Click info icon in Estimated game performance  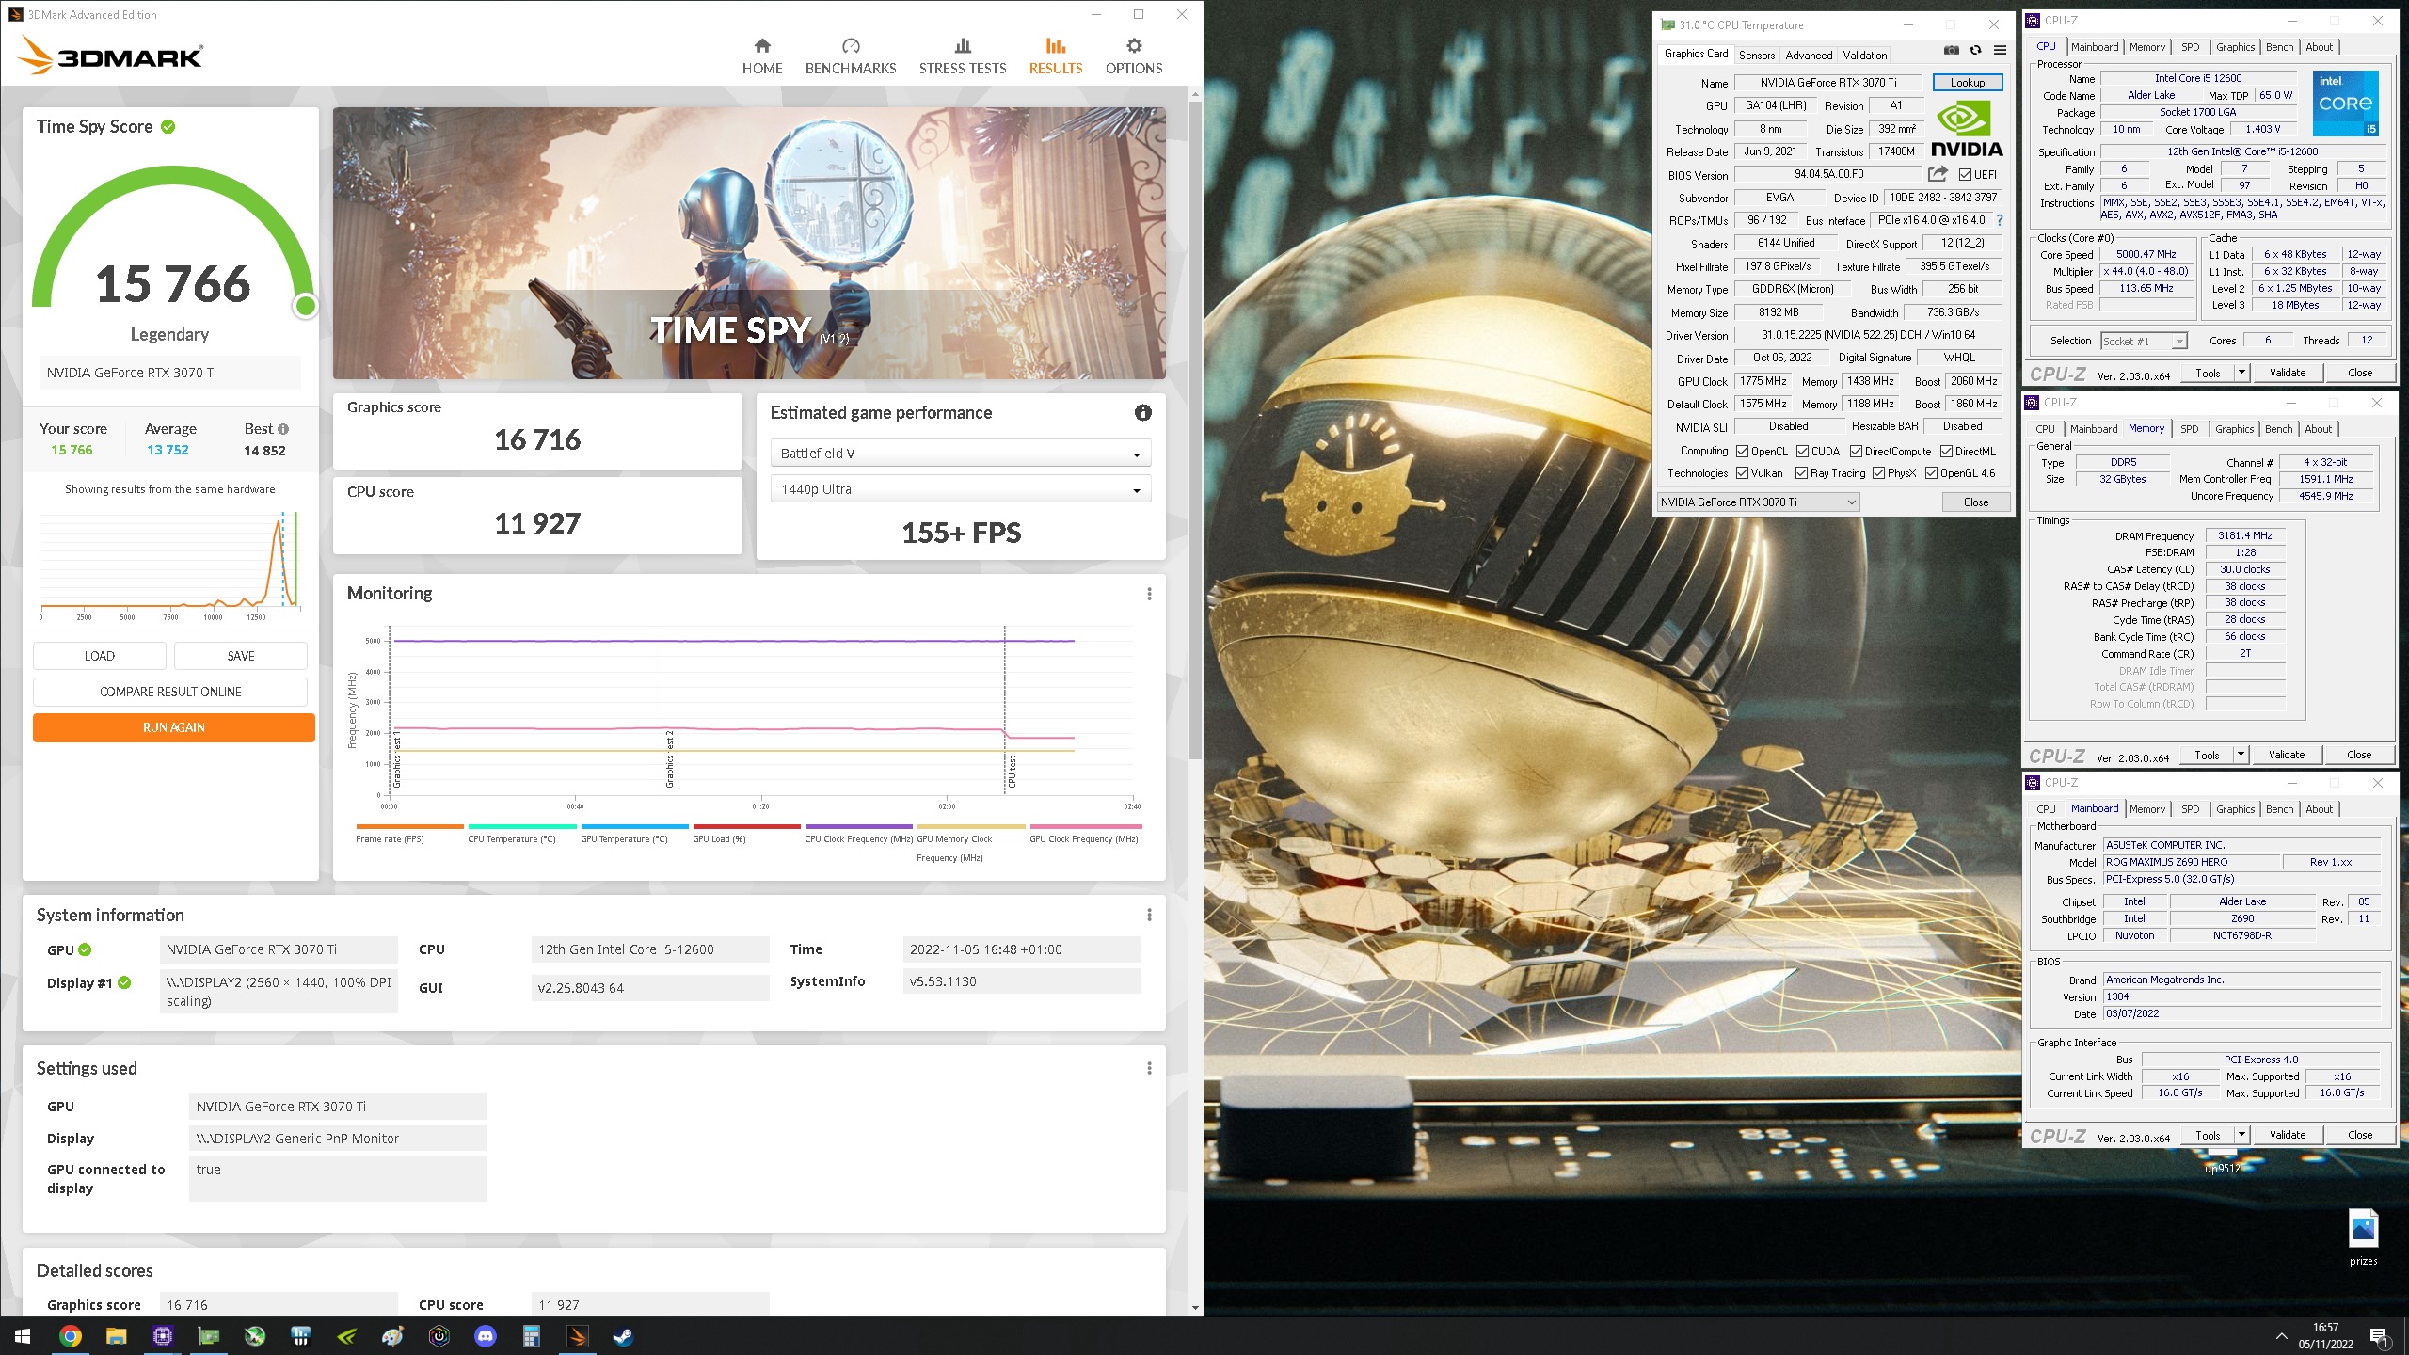(1142, 412)
